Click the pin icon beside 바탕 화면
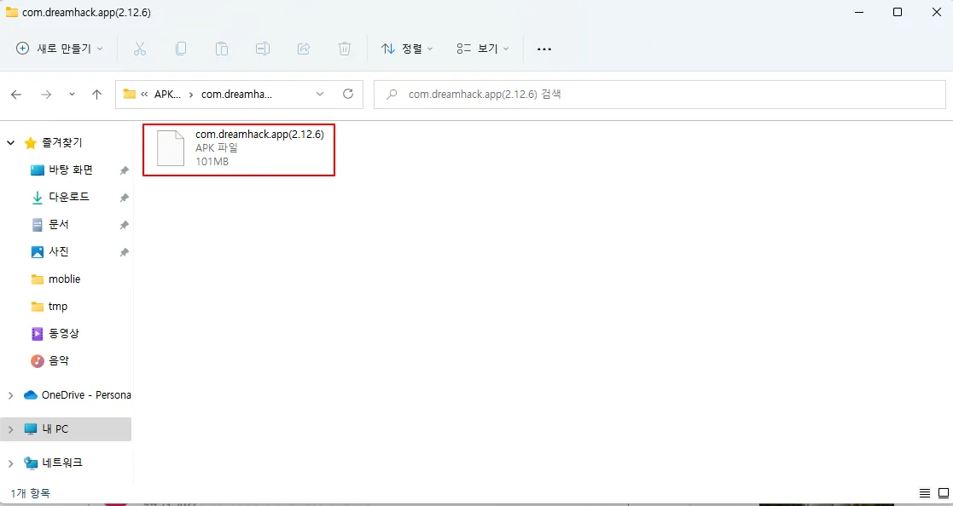Image resolution: width=953 pixels, height=506 pixels. (x=124, y=170)
